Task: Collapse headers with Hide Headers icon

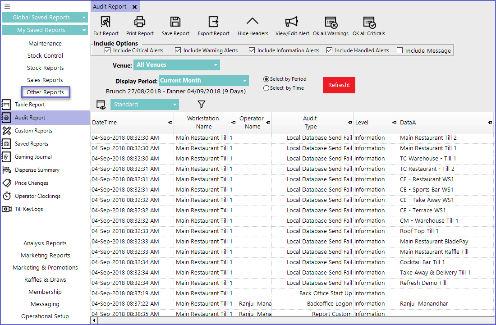Action: 253,22
